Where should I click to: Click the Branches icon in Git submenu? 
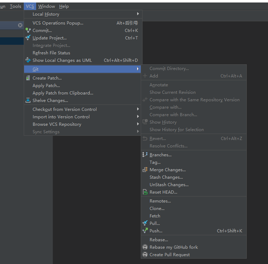click(145, 155)
